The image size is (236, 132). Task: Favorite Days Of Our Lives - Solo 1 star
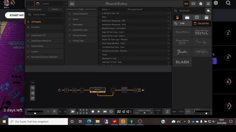(x=169, y=32)
